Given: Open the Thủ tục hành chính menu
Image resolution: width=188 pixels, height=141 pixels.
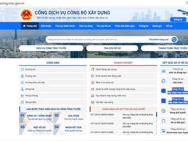Looking at the screenshot, I should [65, 26].
